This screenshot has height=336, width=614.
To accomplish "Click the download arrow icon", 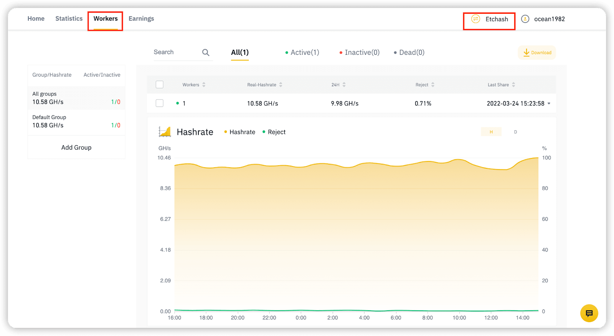I will point(527,53).
